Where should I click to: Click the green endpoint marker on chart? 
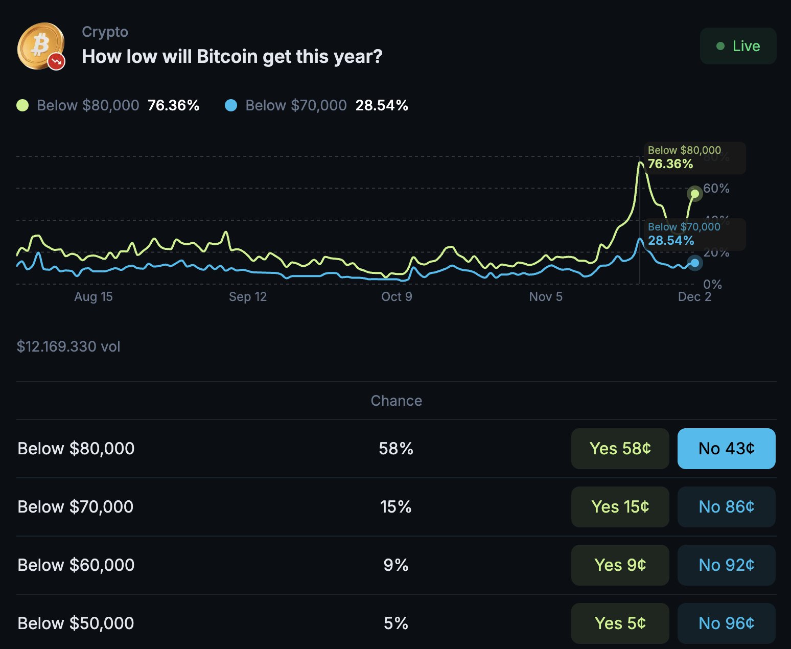[x=694, y=194]
